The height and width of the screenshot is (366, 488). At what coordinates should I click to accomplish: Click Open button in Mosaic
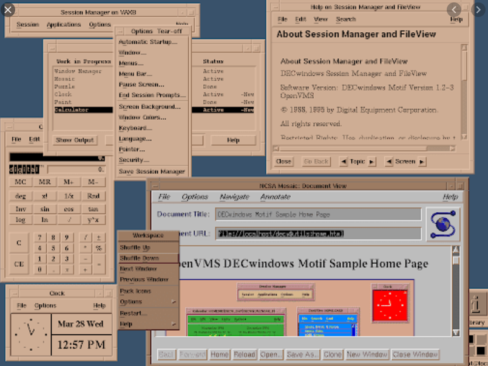click(271, 355)
